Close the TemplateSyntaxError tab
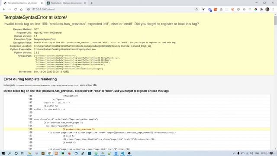Image resolution: width=277 pixels, height=156 pixels. [x=42, y=3]
